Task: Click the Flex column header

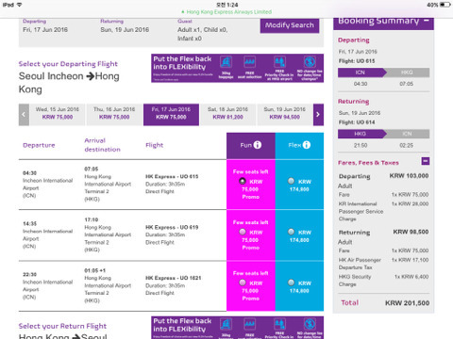Action: pos(299,146)
